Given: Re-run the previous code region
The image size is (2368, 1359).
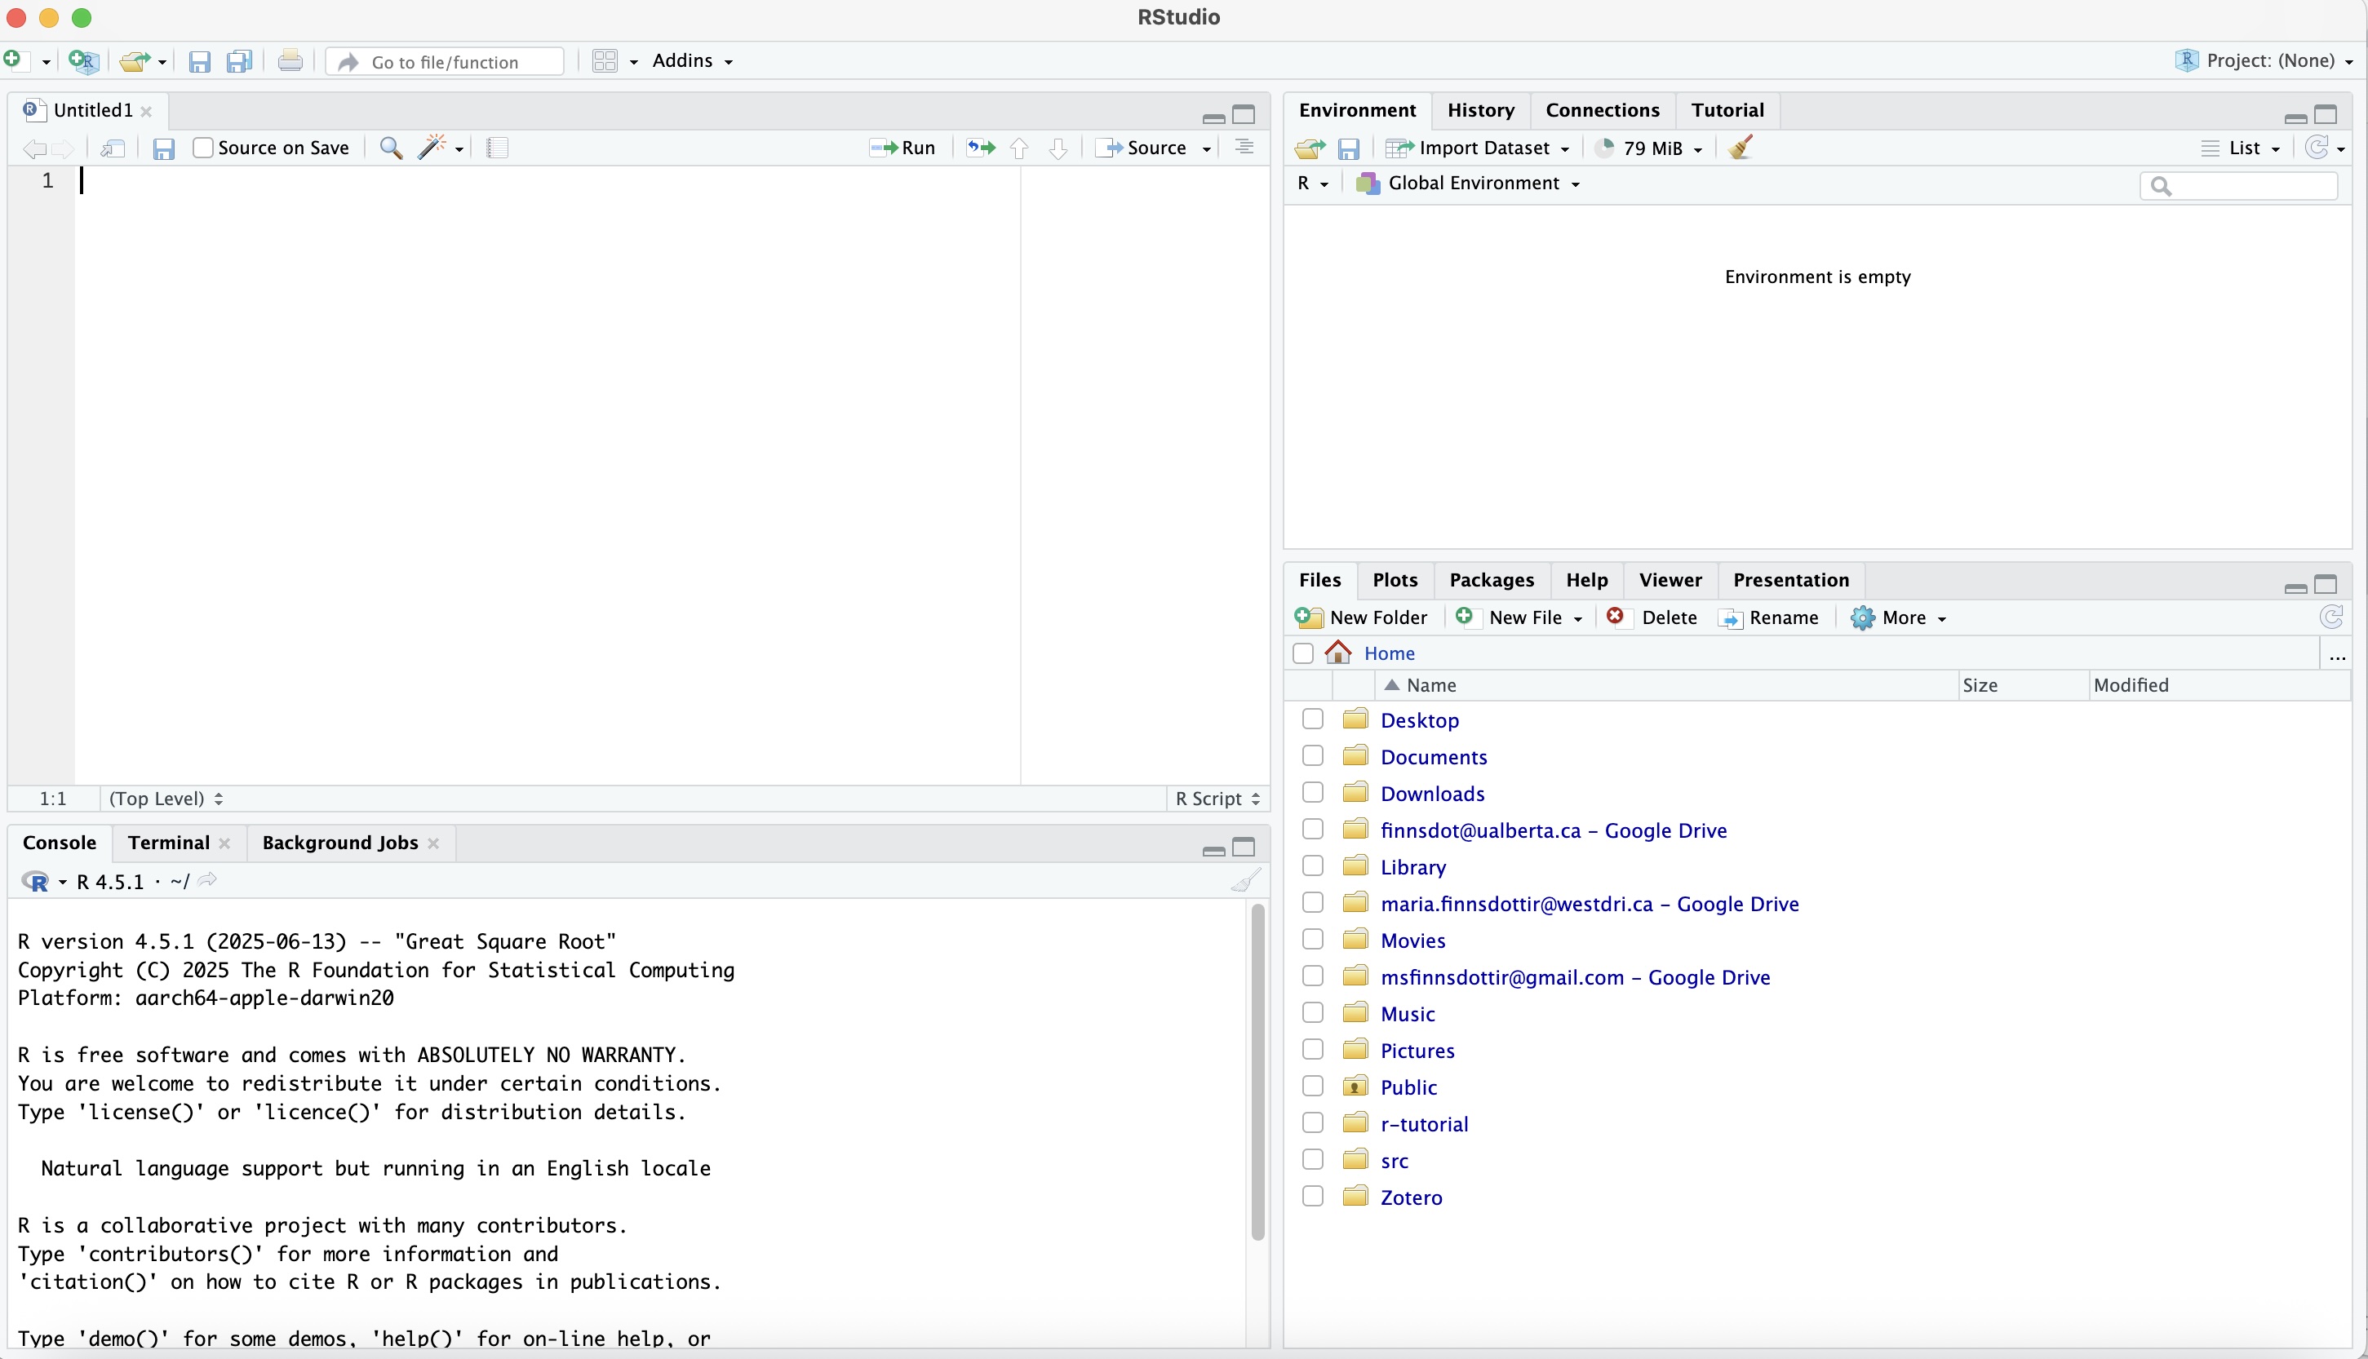Looking at the screenshot, I should pyautogui.click(x=980, y=148).
